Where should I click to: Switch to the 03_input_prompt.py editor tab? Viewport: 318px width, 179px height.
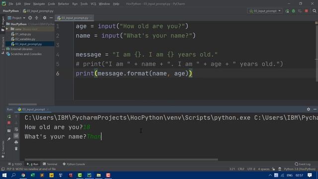click(75, 18)
